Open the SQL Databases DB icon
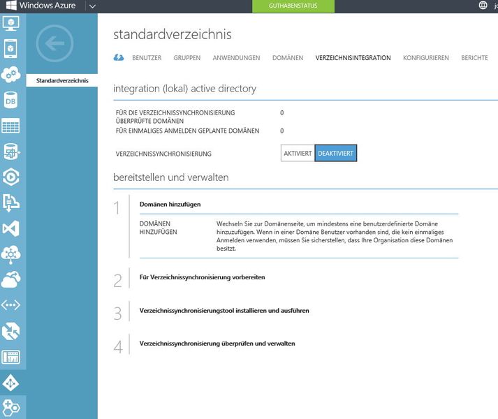This screenshot has height=419, width=498. point(10,101)
